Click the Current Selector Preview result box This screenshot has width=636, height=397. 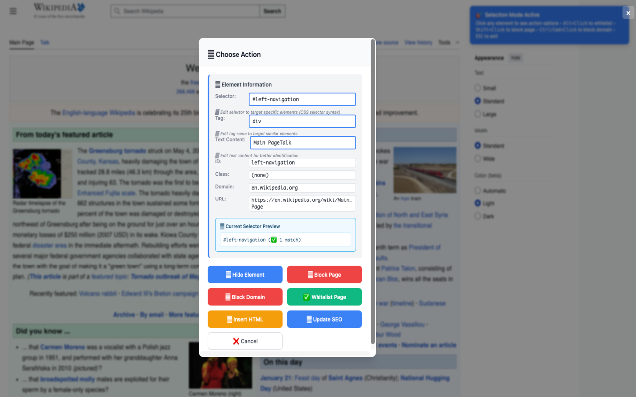coord(286,240)
